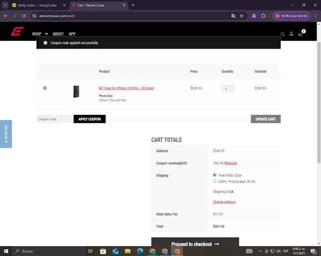321x256 pixels.
Task: Click UPDATE CART button
Action: click(x=265, y=119)
